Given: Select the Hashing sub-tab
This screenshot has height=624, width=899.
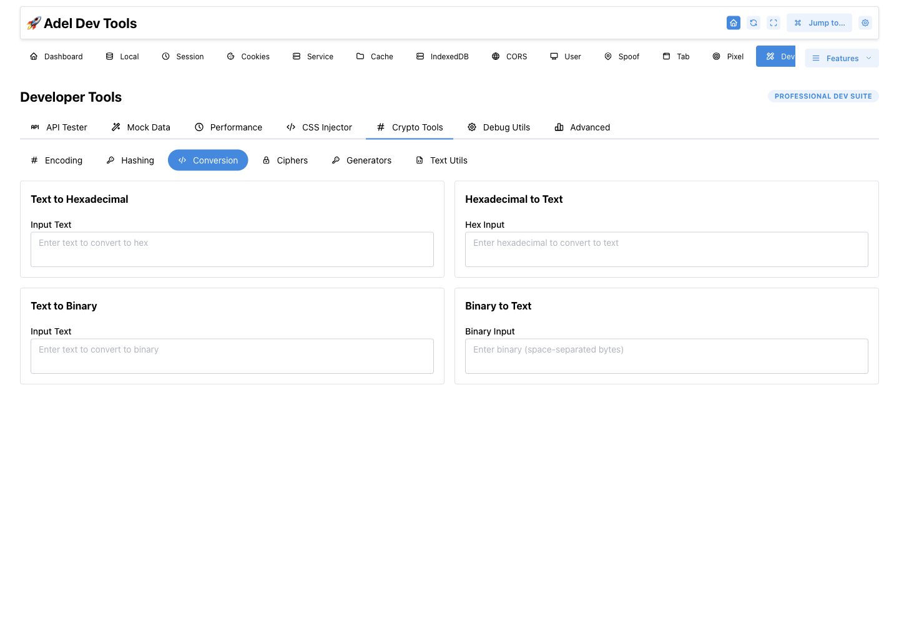Looking at the screenshot, I should [x=130, y=160].
